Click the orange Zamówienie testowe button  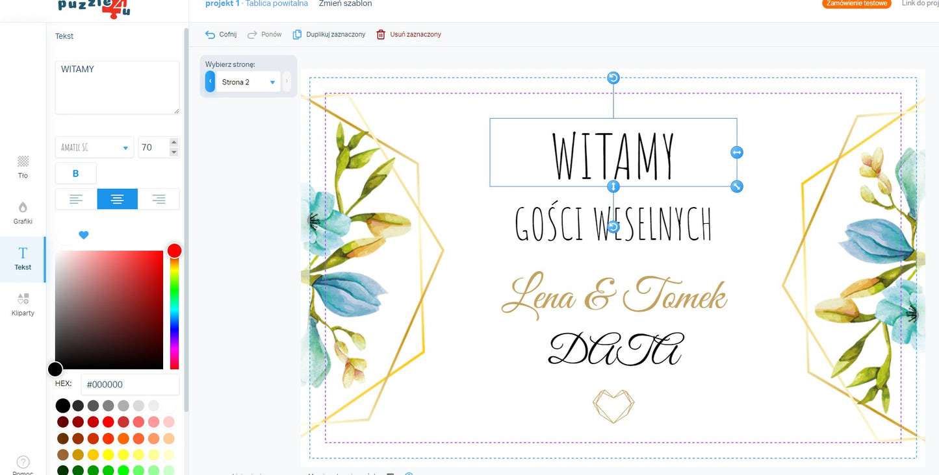click(x=856, y=3)
